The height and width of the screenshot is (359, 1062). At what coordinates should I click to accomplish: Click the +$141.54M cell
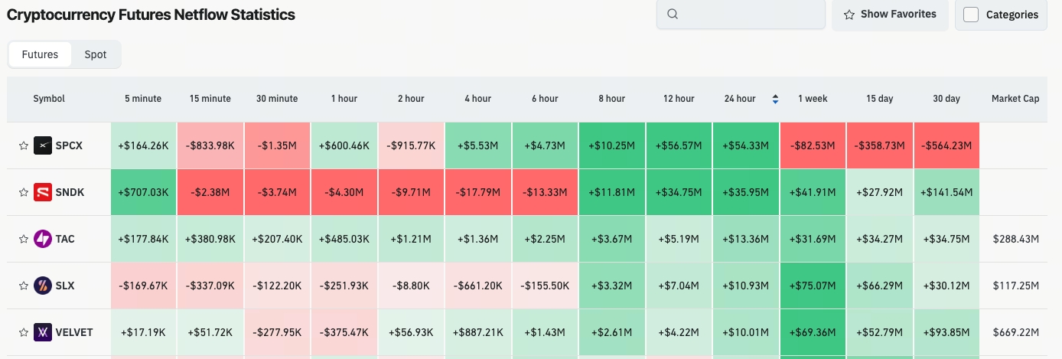946,192
